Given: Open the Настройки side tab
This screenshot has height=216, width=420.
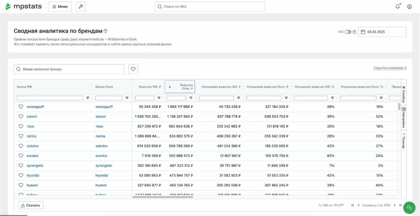Looking at the screenshot, I should (x=404, y=118).
